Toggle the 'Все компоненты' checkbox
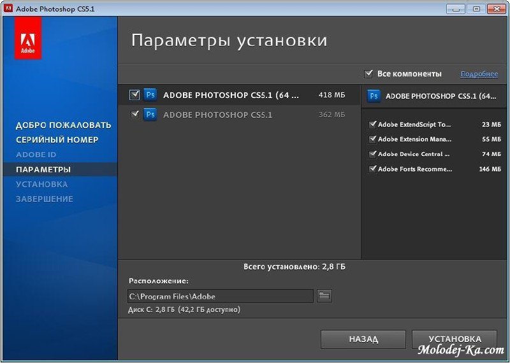 coord(368,73)
